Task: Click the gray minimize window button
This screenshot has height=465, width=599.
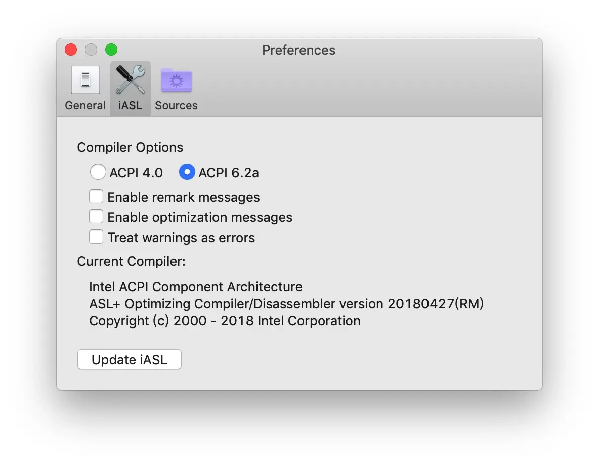Action: (91, 50)
